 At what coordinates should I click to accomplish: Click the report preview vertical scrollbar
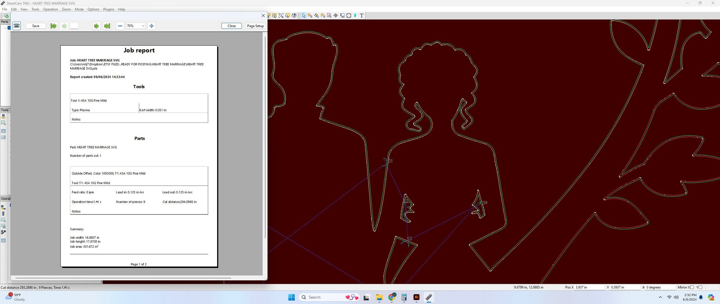[x=265, y=137]
